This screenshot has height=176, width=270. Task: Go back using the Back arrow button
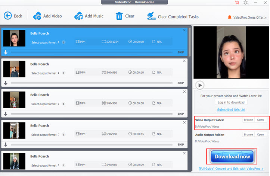coord(8,16)
